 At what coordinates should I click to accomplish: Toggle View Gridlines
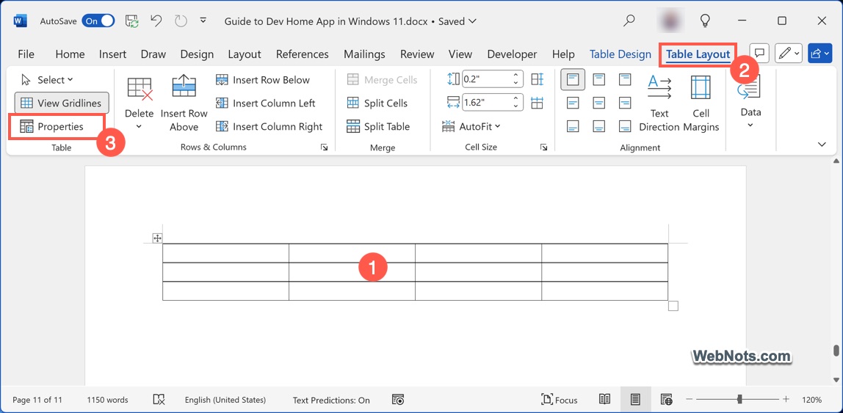pos(62,103)
